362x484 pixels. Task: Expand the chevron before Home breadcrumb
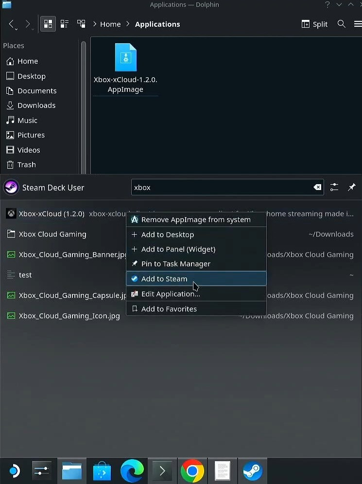[94, 24]
